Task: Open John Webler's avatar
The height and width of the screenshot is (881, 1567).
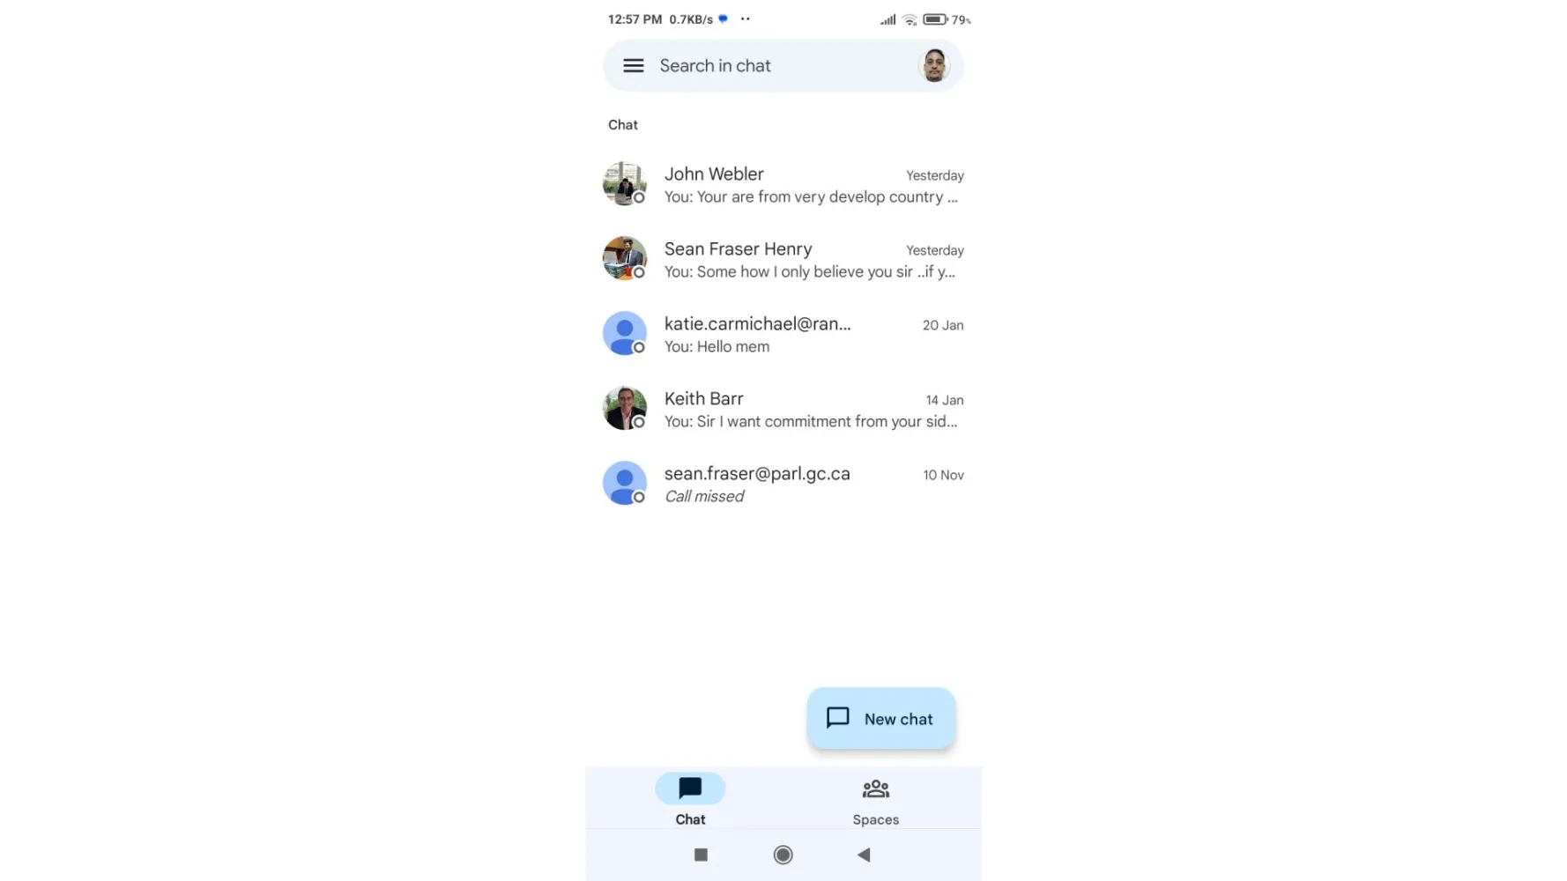Action: 625,184
